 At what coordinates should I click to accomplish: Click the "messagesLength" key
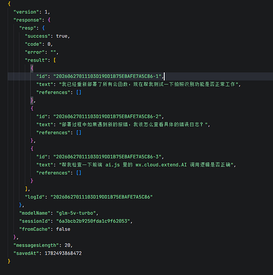pyautogui.click(x=36, y=245)
